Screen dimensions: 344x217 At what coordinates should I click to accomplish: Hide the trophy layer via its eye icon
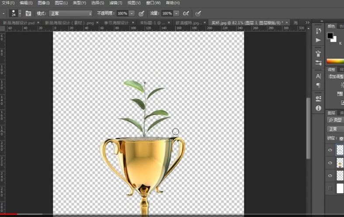click(330, 163)
